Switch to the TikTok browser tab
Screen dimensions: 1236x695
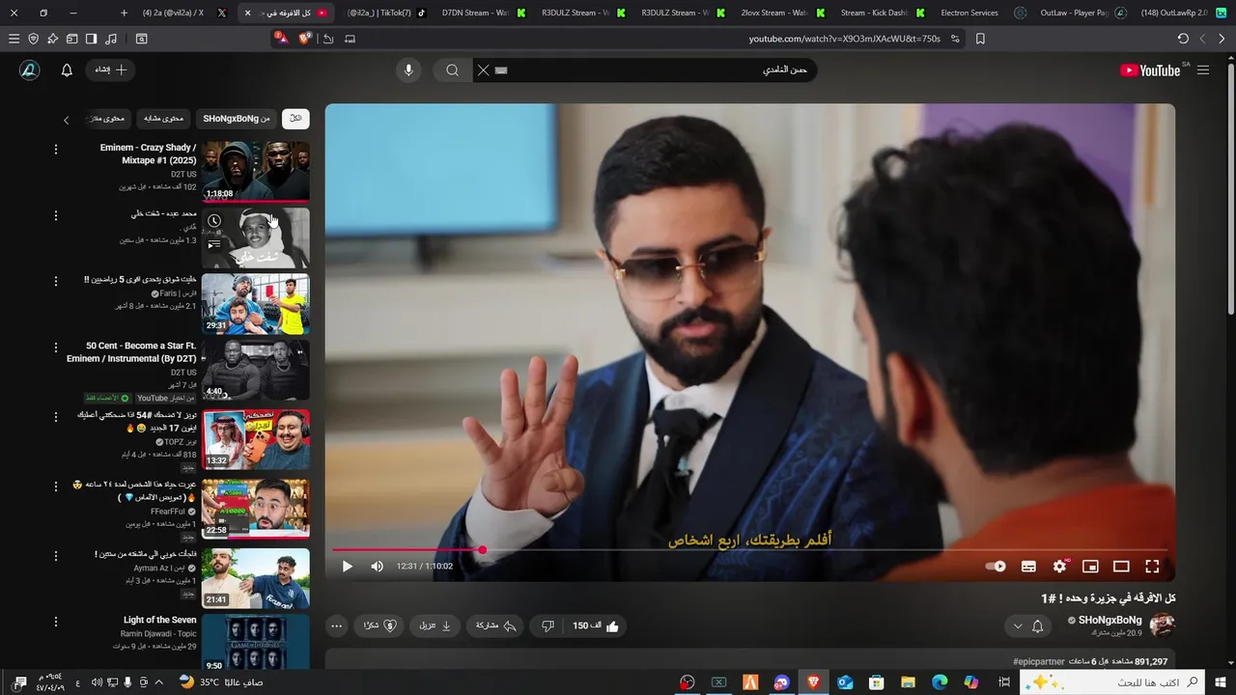pos(386,13)
